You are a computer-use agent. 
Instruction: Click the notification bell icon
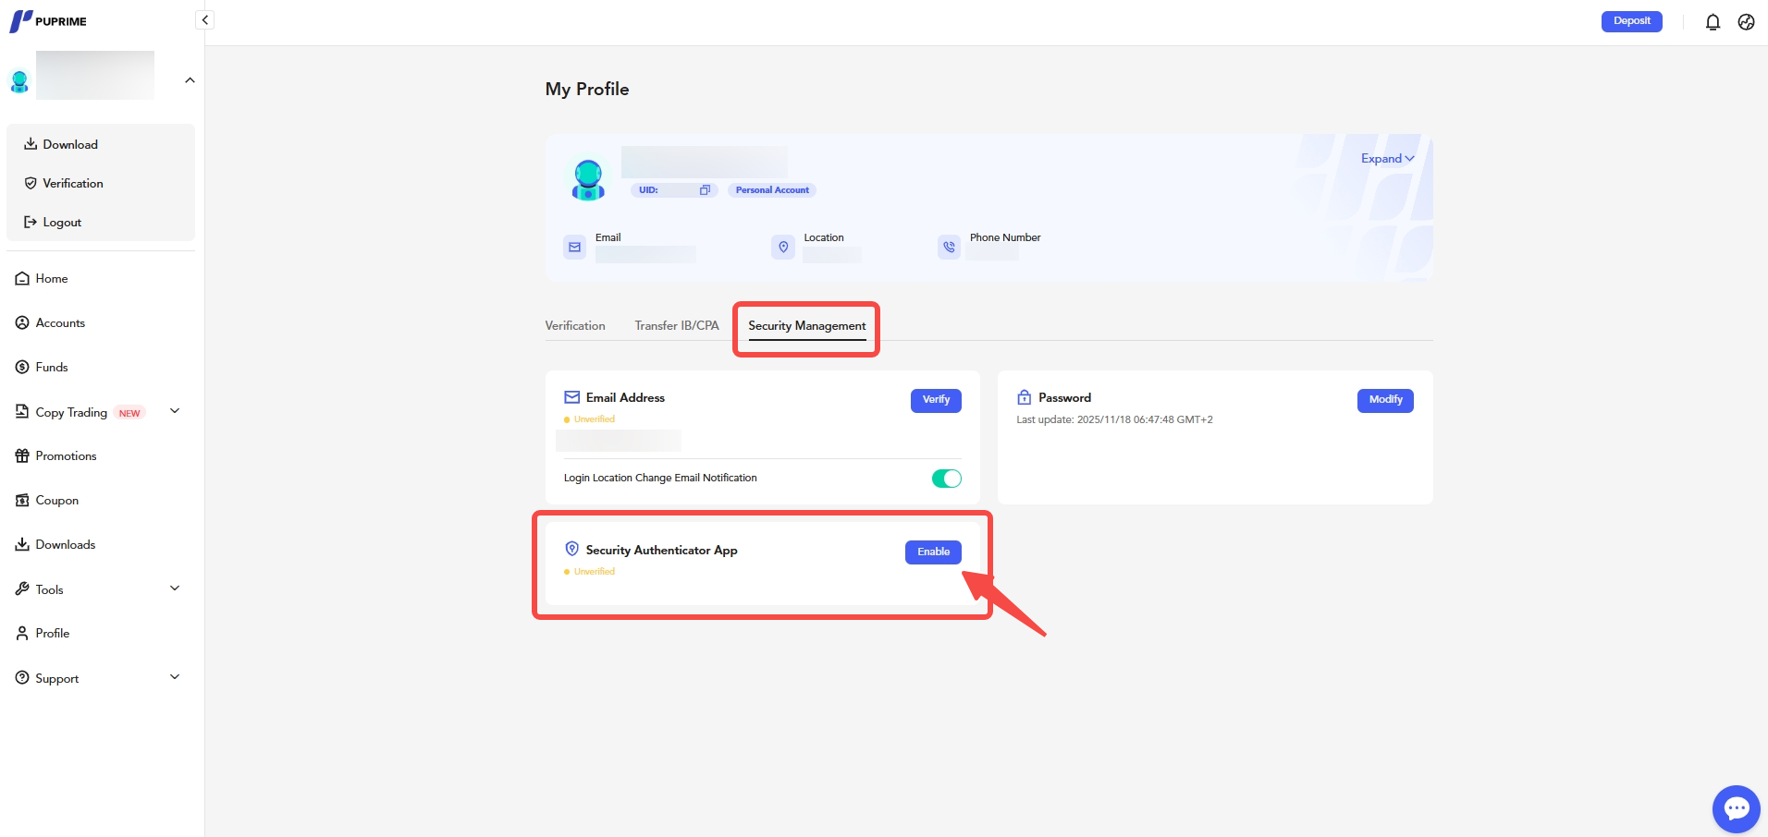pos(1713,22)
